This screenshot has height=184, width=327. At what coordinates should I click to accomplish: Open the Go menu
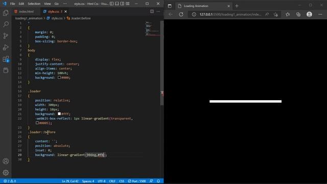(57, 4)
